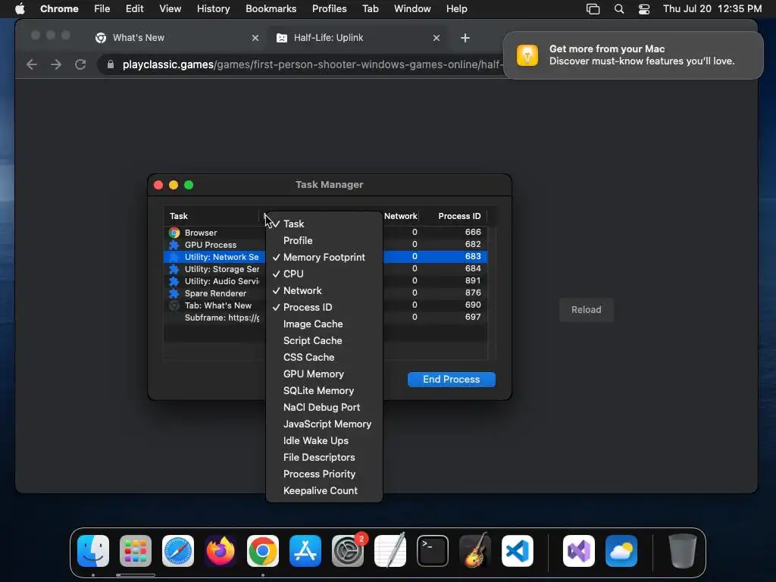The image size is (776, 582).
Task: Open the Chrome File menu
Action: 102,8
